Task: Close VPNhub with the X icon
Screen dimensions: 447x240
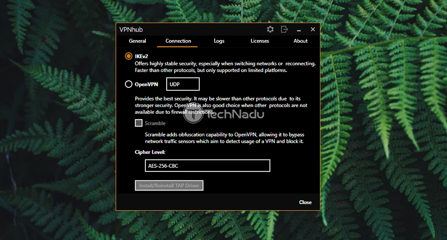Action: 313,30
